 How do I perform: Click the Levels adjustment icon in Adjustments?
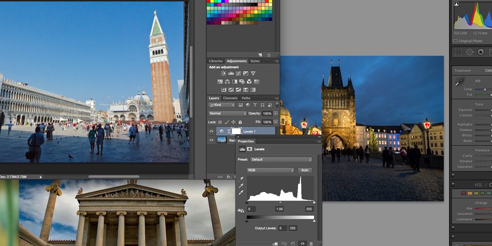coord(231,73)
